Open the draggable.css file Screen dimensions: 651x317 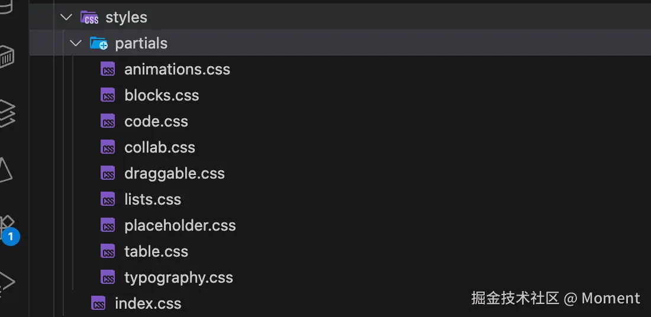[x=175, y=174]
